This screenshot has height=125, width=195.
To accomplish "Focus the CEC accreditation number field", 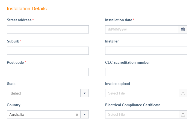I will [146, 72].
